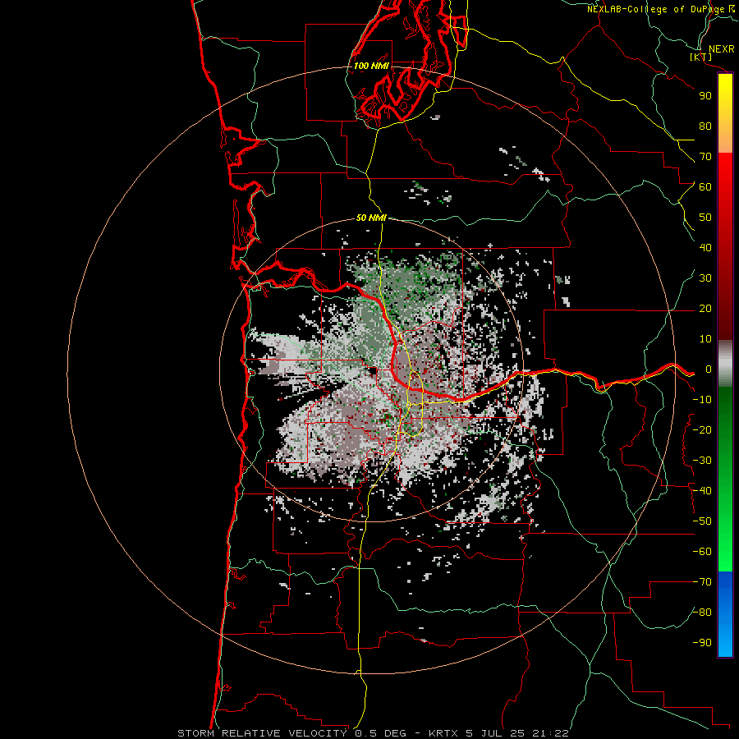Select the 20 value on the velocity scale
Viewport: 739px width, 739px height.
tap(705, 309)
